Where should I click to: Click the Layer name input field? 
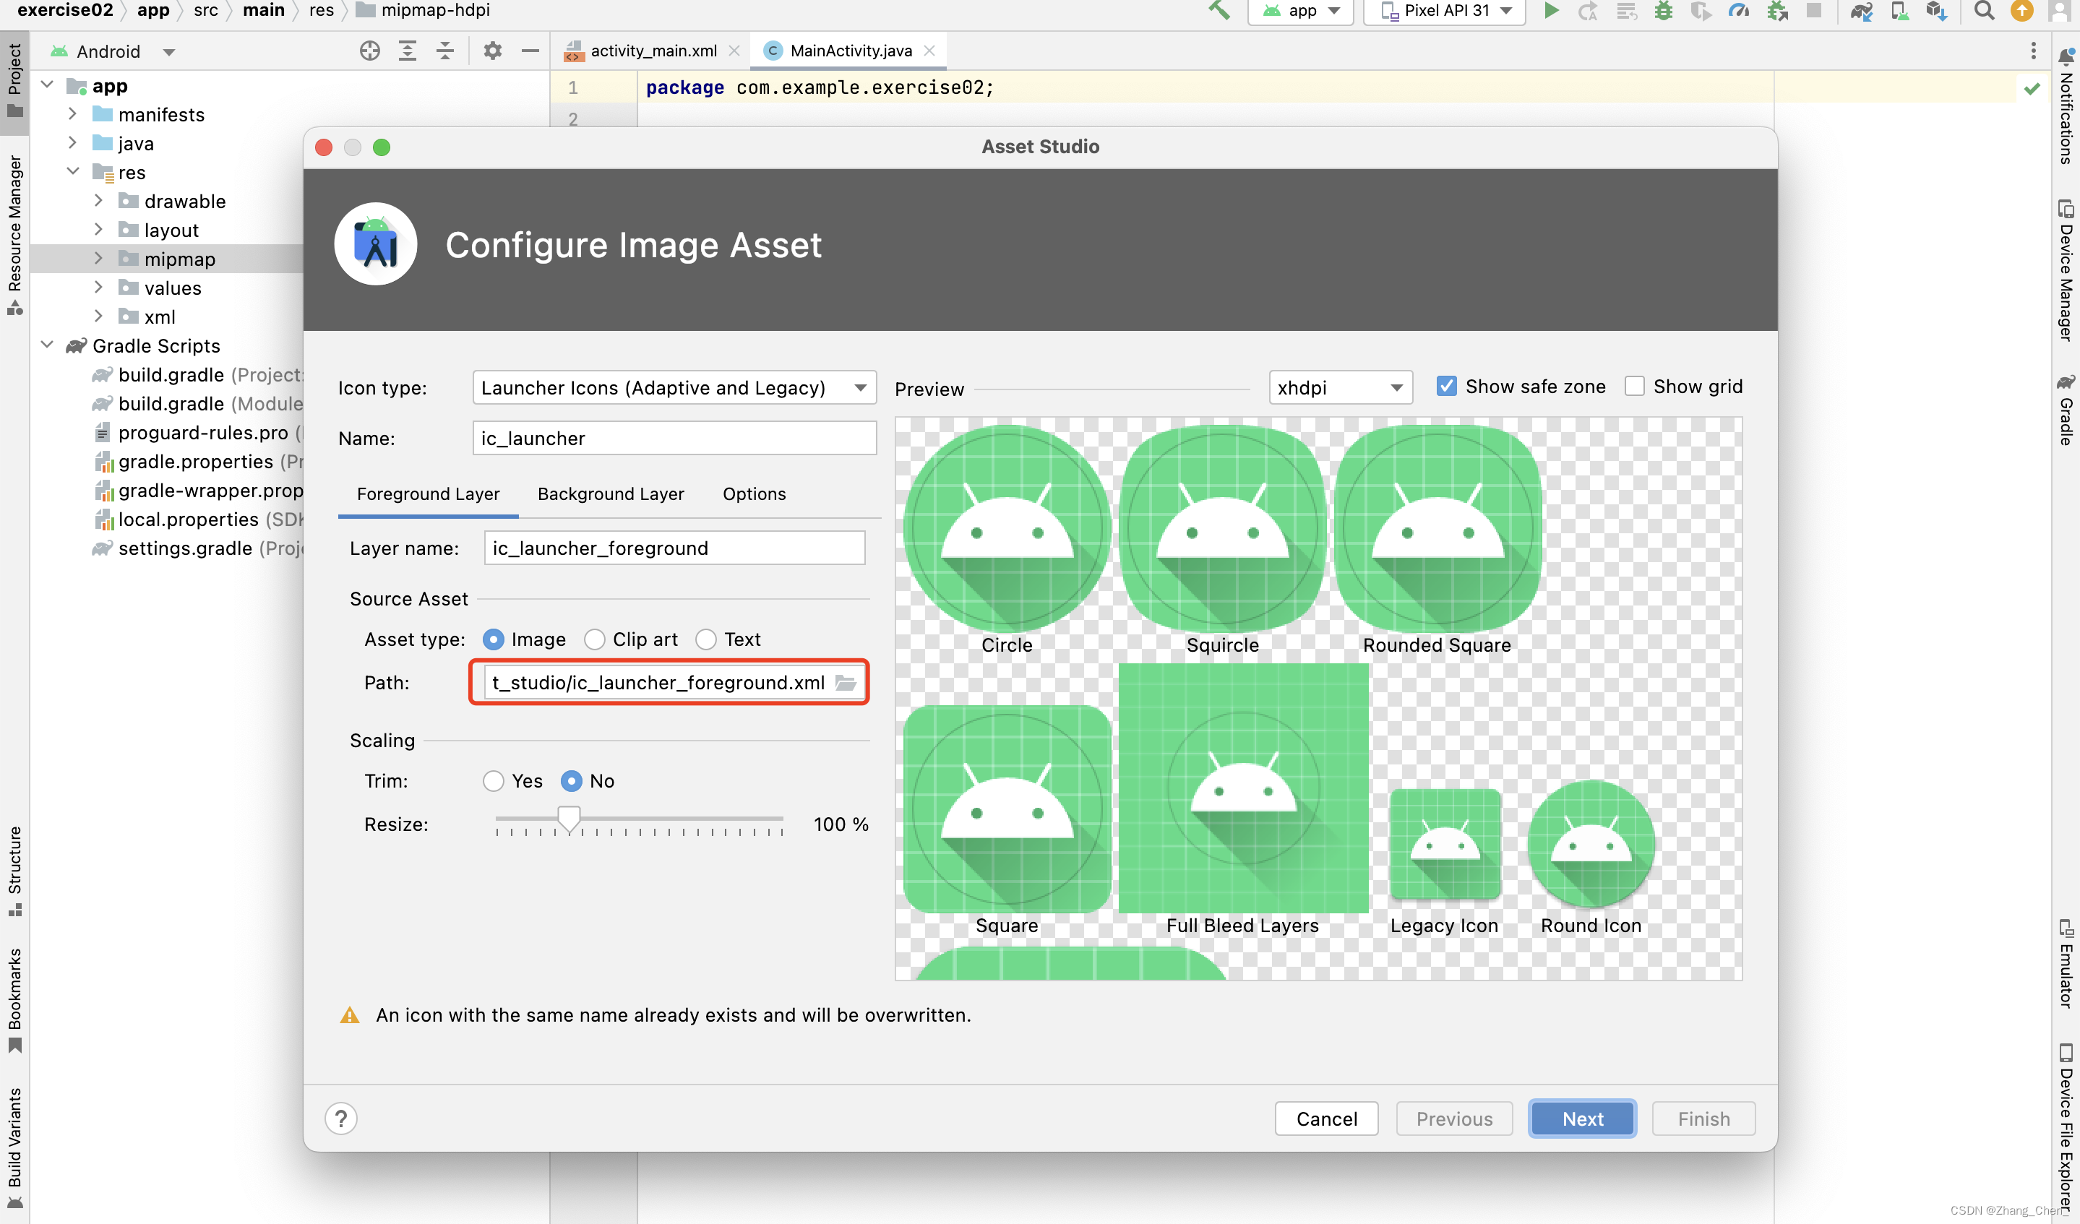(x=674, y=548)
